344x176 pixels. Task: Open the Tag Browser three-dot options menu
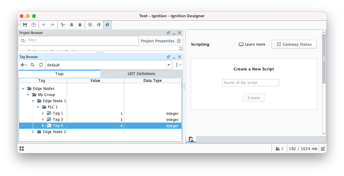click(x=178, y=65)
